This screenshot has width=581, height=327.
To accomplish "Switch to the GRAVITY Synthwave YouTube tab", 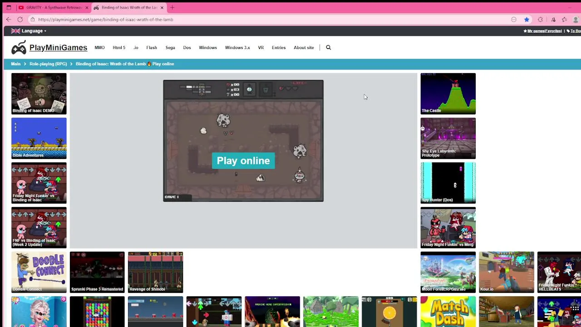I will 53,8.
